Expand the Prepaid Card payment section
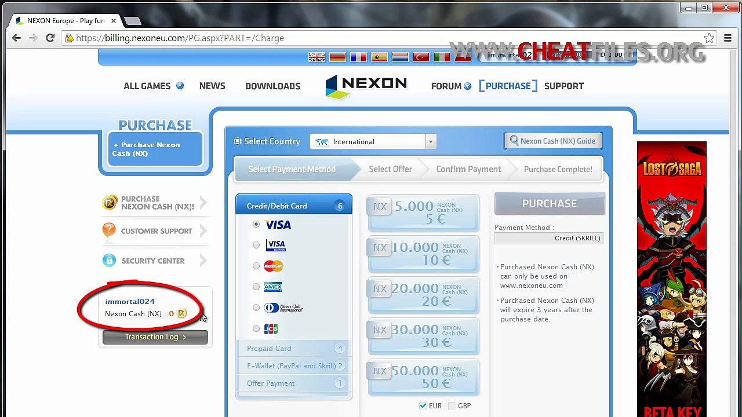This screenshot has width=742, height=417. coord(293,348)
